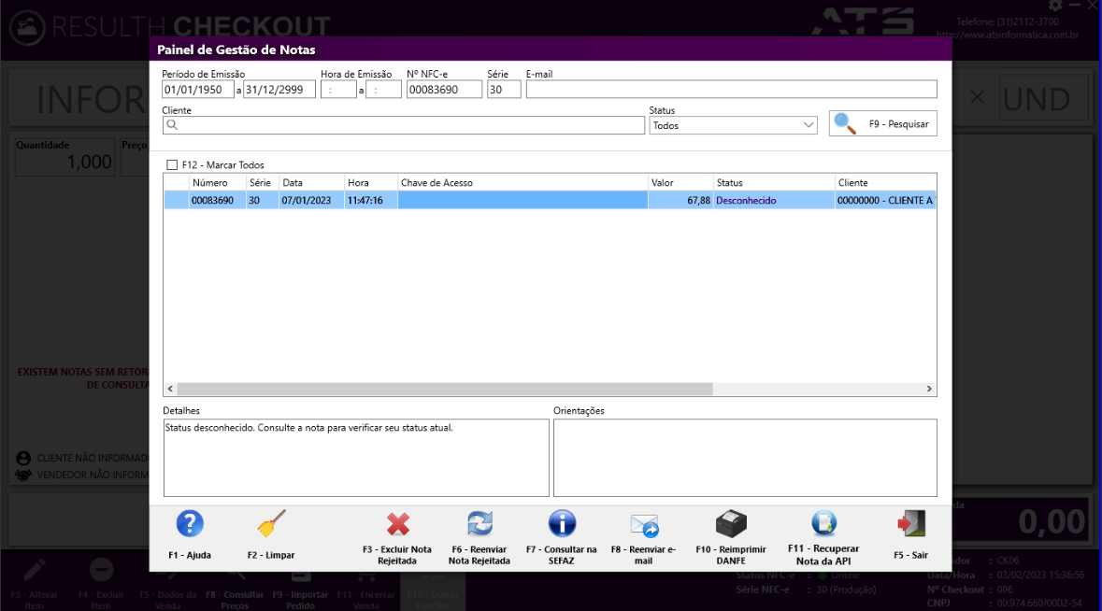1102x611 pixels.
Task: Click the vendor handshake icon in checkout window
Action: pos(23,475)
